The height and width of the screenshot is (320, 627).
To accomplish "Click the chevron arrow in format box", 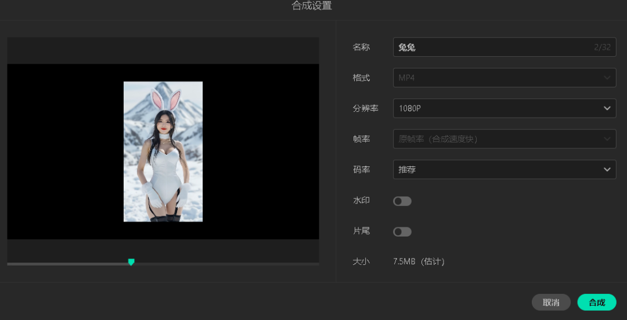I will 607,78.
